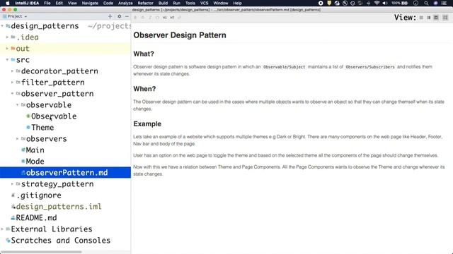
Task: Click the 'Example' heading in preview
Action: 147,124
